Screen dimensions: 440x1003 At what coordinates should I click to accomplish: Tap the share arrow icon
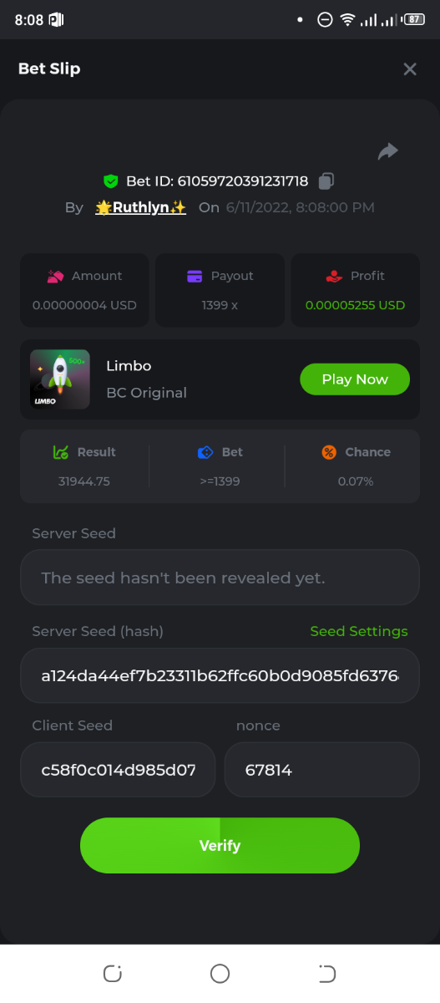point(387,151)
